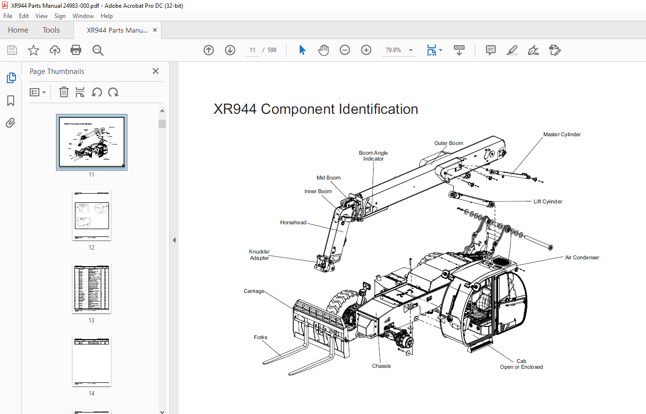Open the Attachments paperclip panel

pyautogui.click(x=11, y=123)
